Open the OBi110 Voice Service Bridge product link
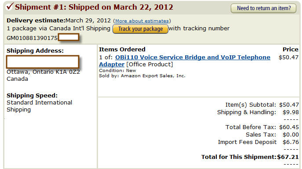This screenshot has width=302, height=169. coord(193,58)
